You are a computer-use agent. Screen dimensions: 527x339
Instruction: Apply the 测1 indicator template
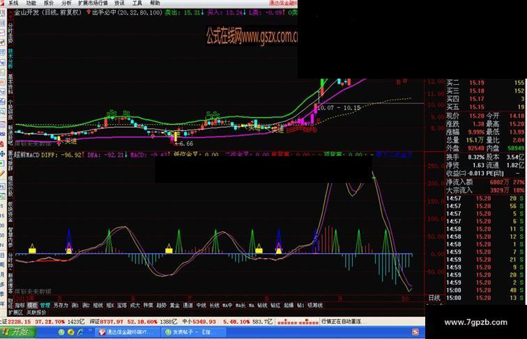click(x=75, y=306)
